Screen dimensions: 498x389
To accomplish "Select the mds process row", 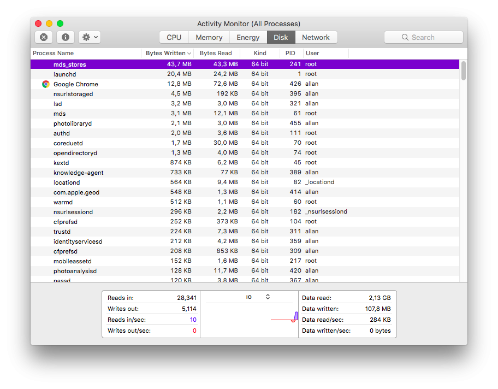I will (245, 114).
